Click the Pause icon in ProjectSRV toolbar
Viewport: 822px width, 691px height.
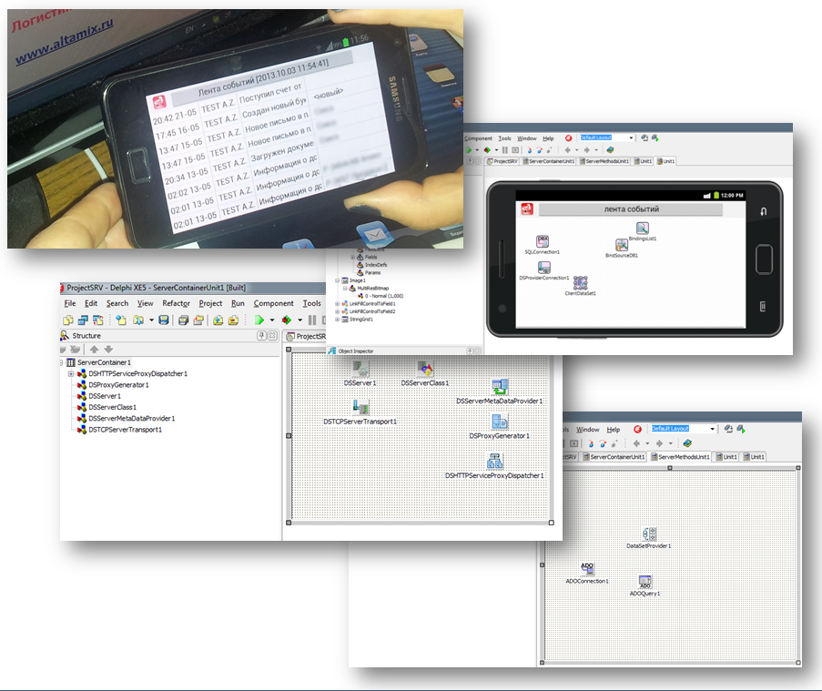[x=312, y=320]
